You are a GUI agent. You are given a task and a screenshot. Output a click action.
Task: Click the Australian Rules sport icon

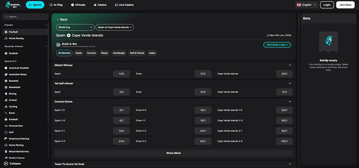(x=6, y=75)
